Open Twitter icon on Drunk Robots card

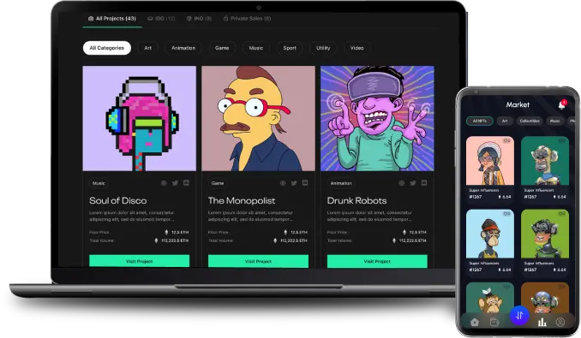[413, 183]
